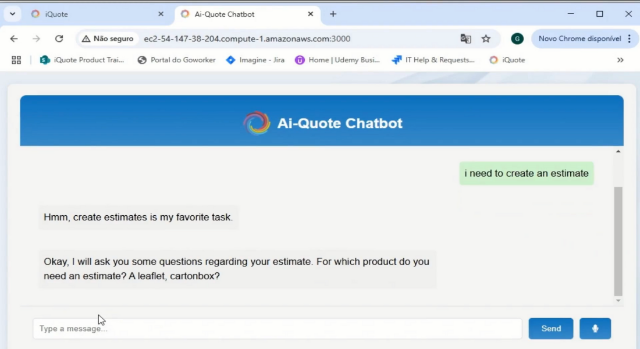Click the microphone voice input button
Viewport: 640px width, 349px height.
pyautogui.click(x=595, y=329)
